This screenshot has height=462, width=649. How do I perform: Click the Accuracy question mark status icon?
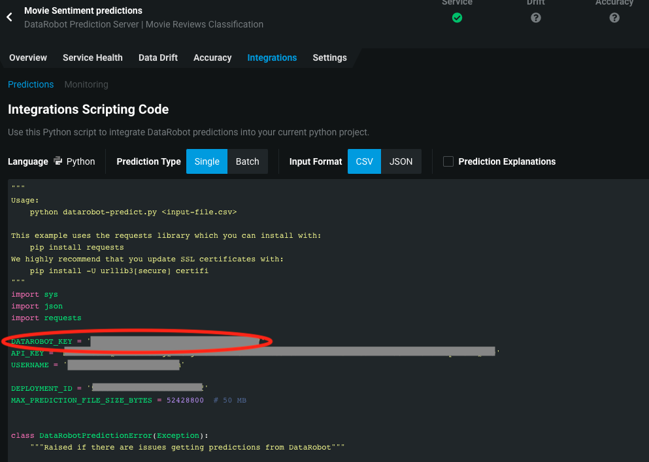coord(614,18)
